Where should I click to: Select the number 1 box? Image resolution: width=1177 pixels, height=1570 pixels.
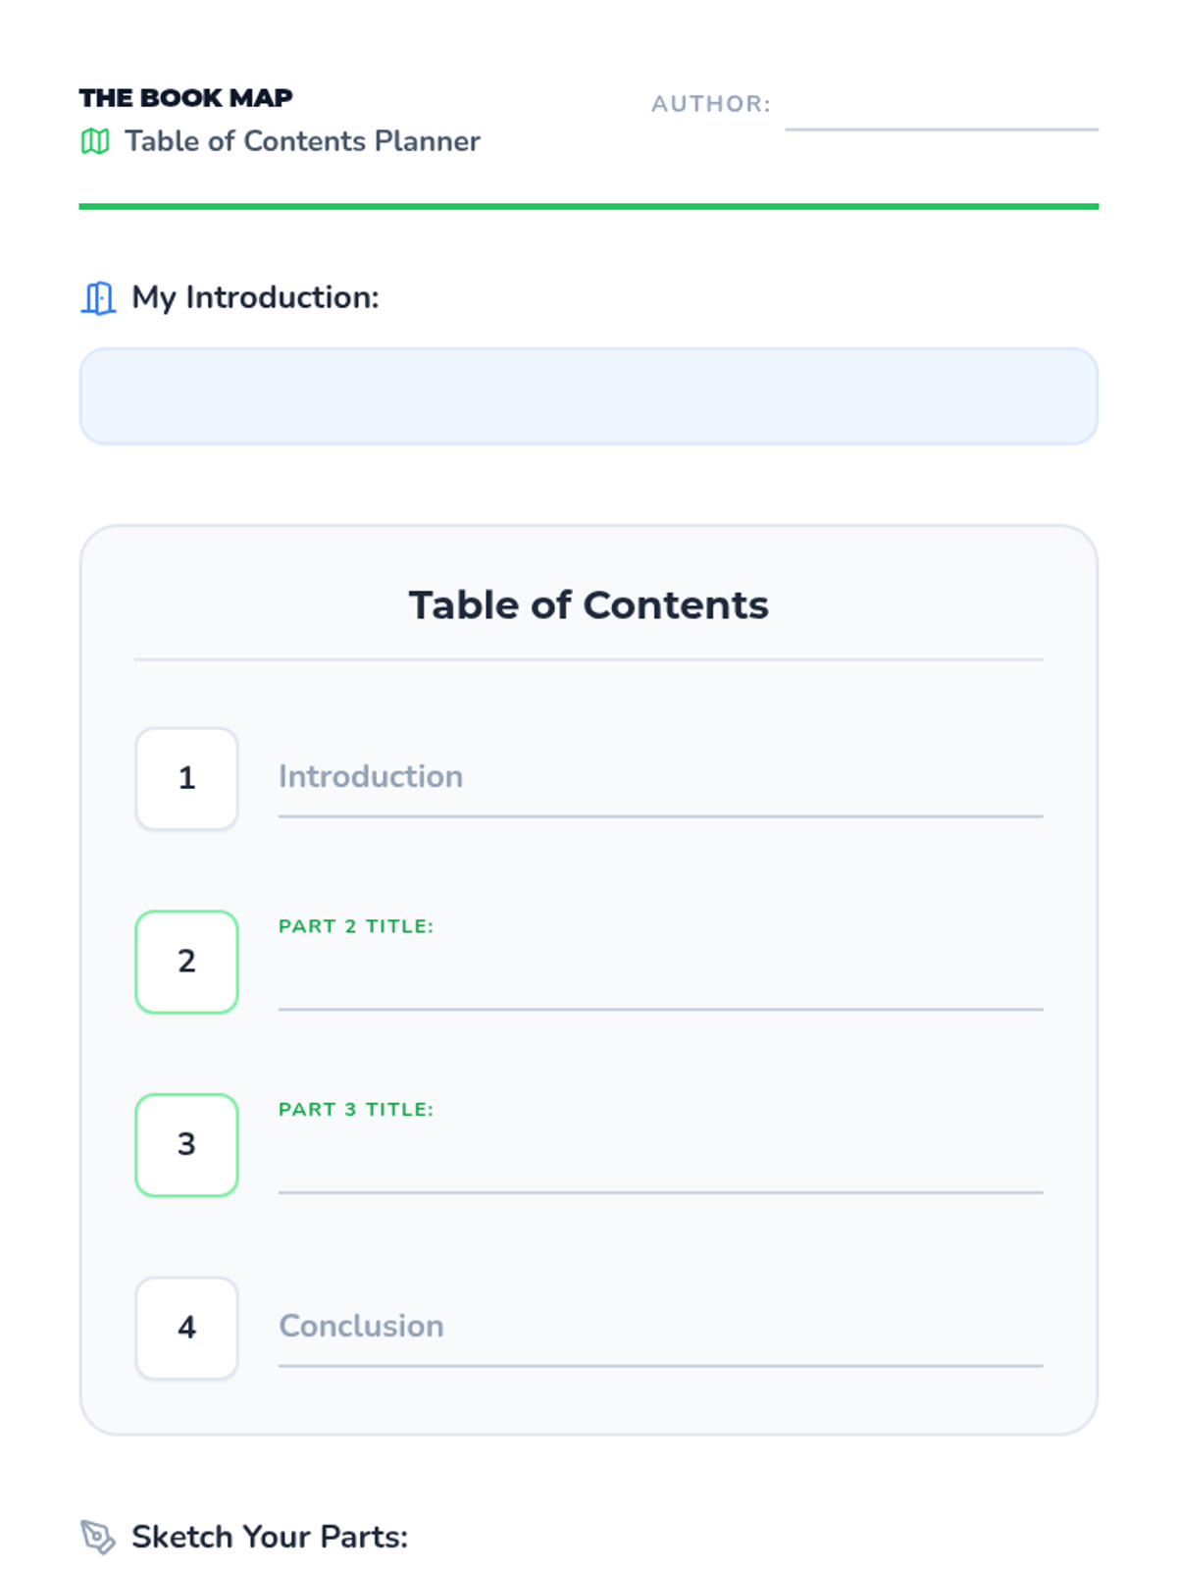[x=186, y=778]
